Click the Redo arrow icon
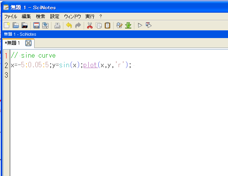Screen dimensions: 228x176 point(78,25)
